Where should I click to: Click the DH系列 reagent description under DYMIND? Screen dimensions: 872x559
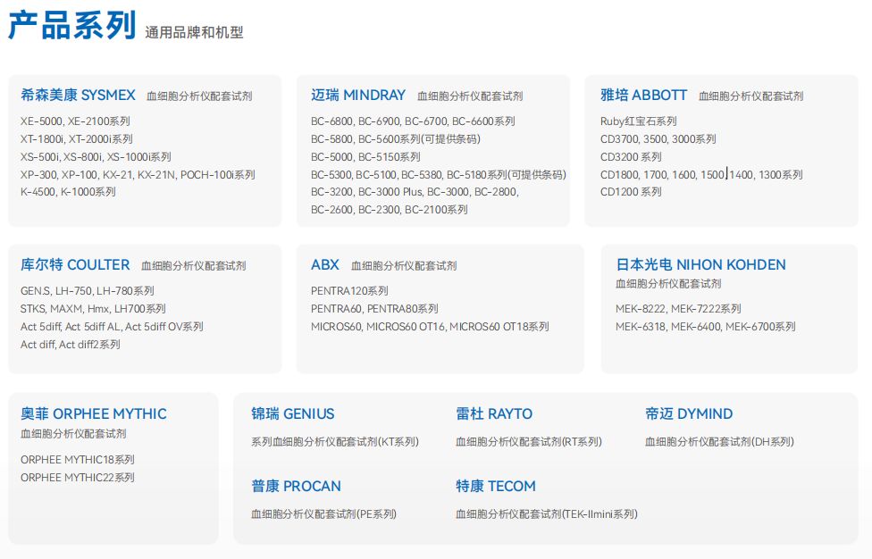pyautogui.click(x=719, y=442)
